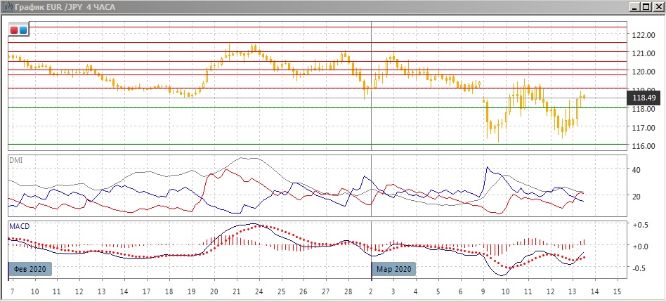Click date label 21 on time axis
The image size is (666, 302).
(x=237, y=292)
